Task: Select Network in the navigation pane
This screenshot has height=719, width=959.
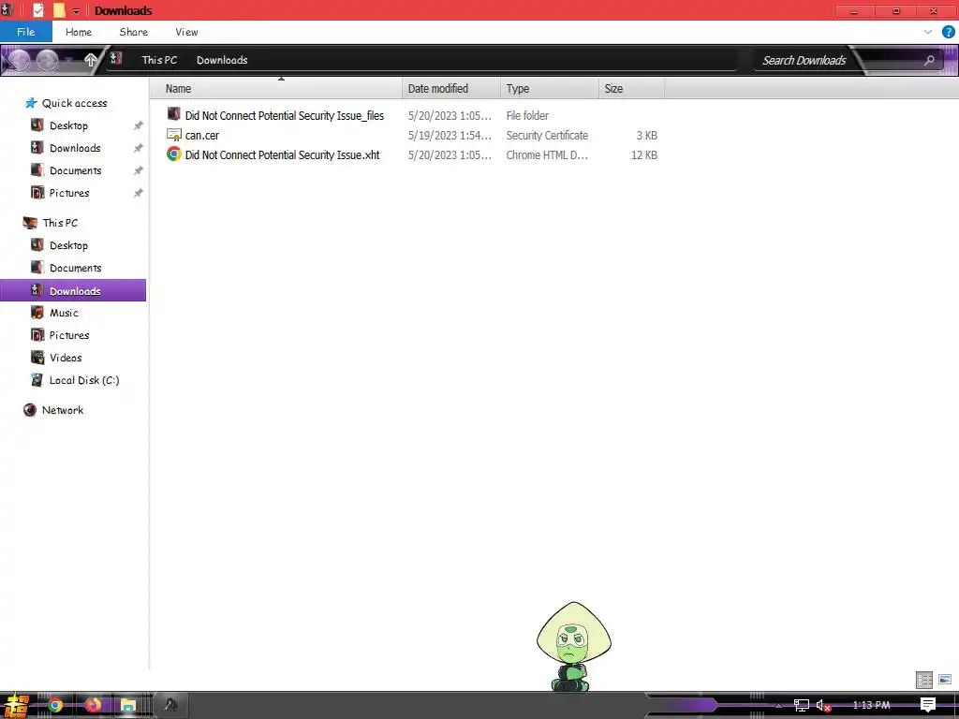Action: (63, 410)
